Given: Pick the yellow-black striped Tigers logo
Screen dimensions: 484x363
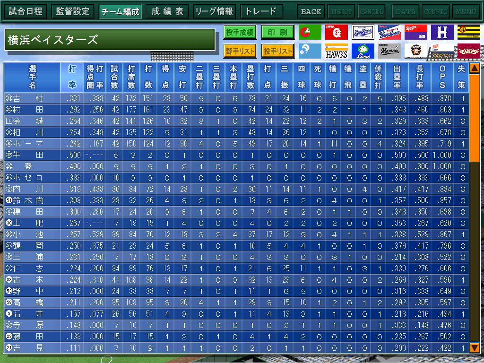Looking at the screenshot, I should tap(468, 32).
